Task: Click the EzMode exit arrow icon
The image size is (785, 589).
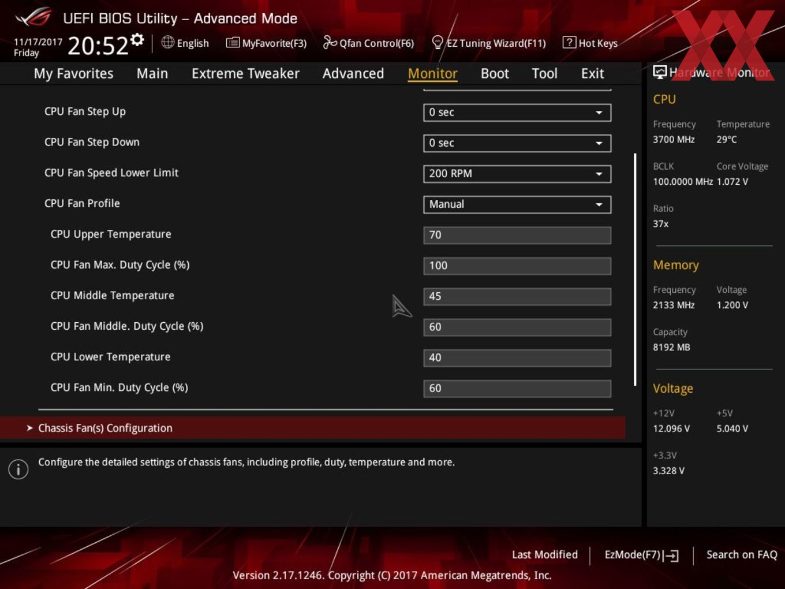Action: tap(671, 556)
